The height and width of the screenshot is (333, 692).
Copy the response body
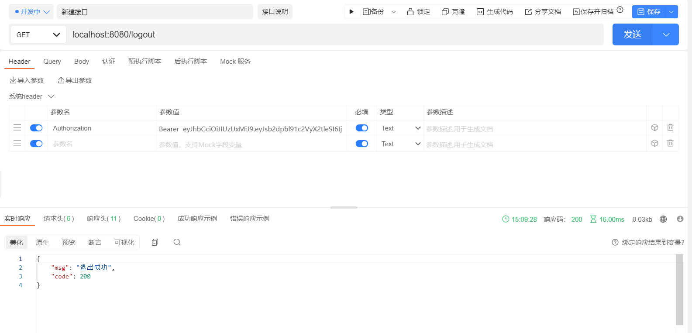155,242
